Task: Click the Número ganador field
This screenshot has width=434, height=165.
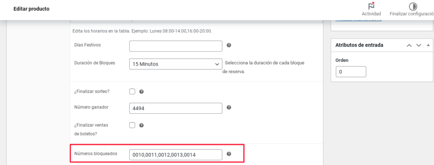Action: click(176, 108)
